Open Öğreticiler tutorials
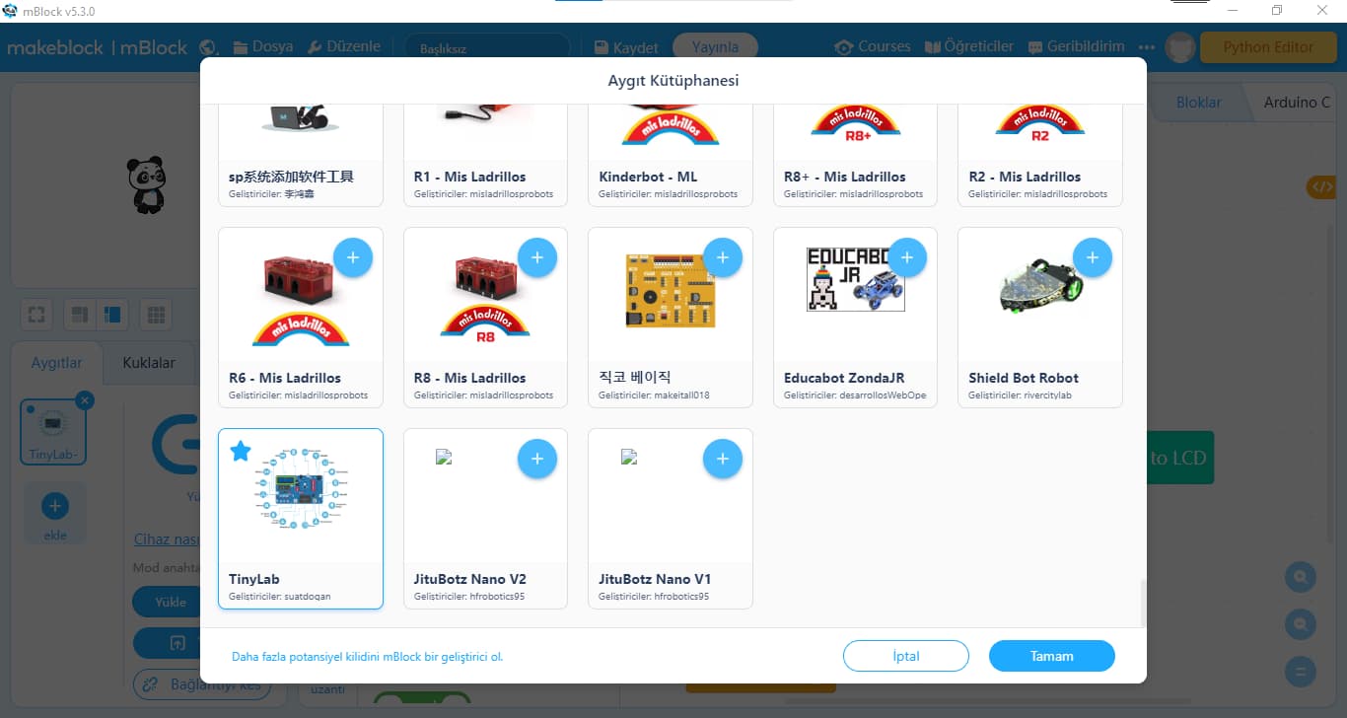The width and height of the screenshot is (1347, 718). pyautogui.click(x=969, y=47)
